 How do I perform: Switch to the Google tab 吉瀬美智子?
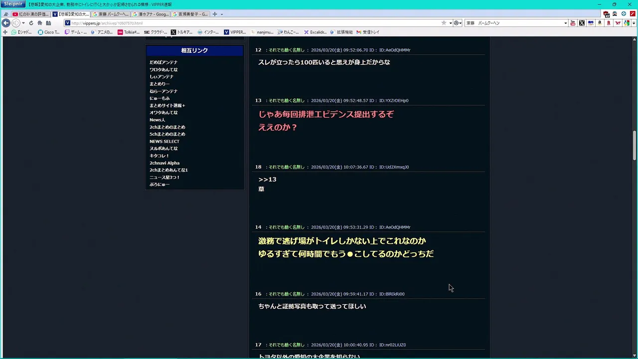(190, 14)
